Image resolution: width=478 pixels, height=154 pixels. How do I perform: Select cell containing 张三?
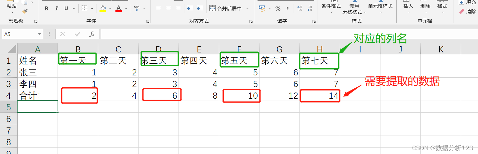pyautogui.click(x=37, y=72)
